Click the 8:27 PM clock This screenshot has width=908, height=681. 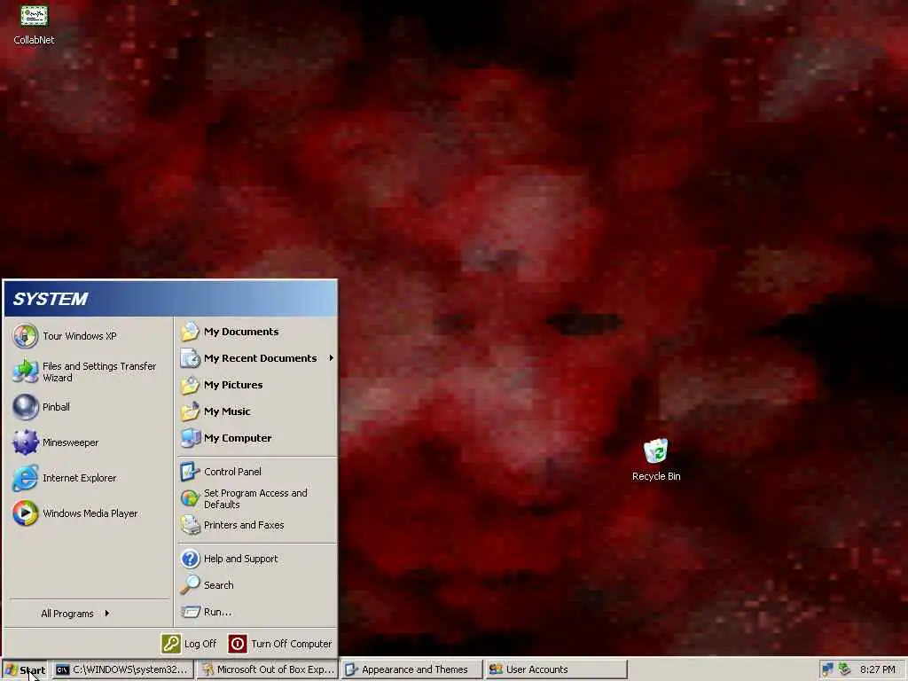coord(877,669)
